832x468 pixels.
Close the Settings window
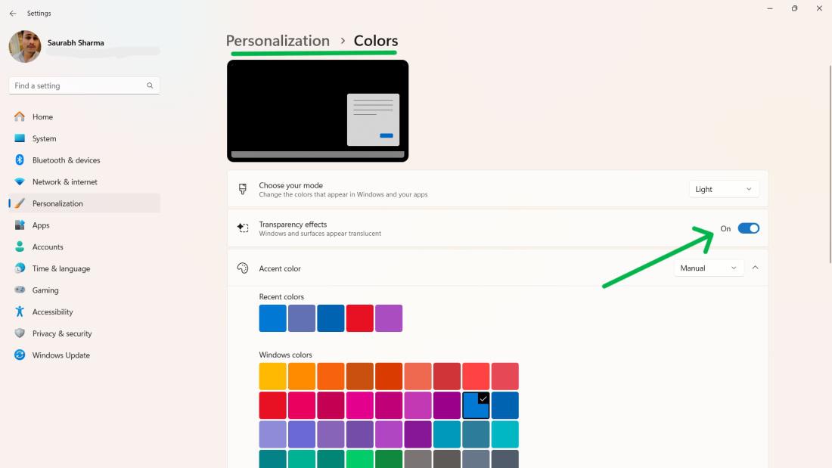819,8
